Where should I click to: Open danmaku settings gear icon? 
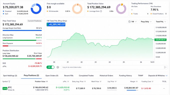58,67
